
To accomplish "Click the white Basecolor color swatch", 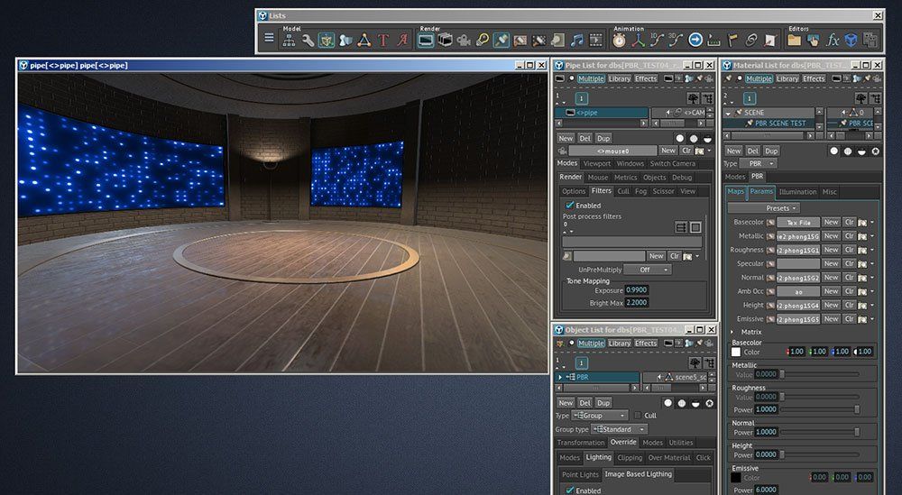I will coord(736,352).
